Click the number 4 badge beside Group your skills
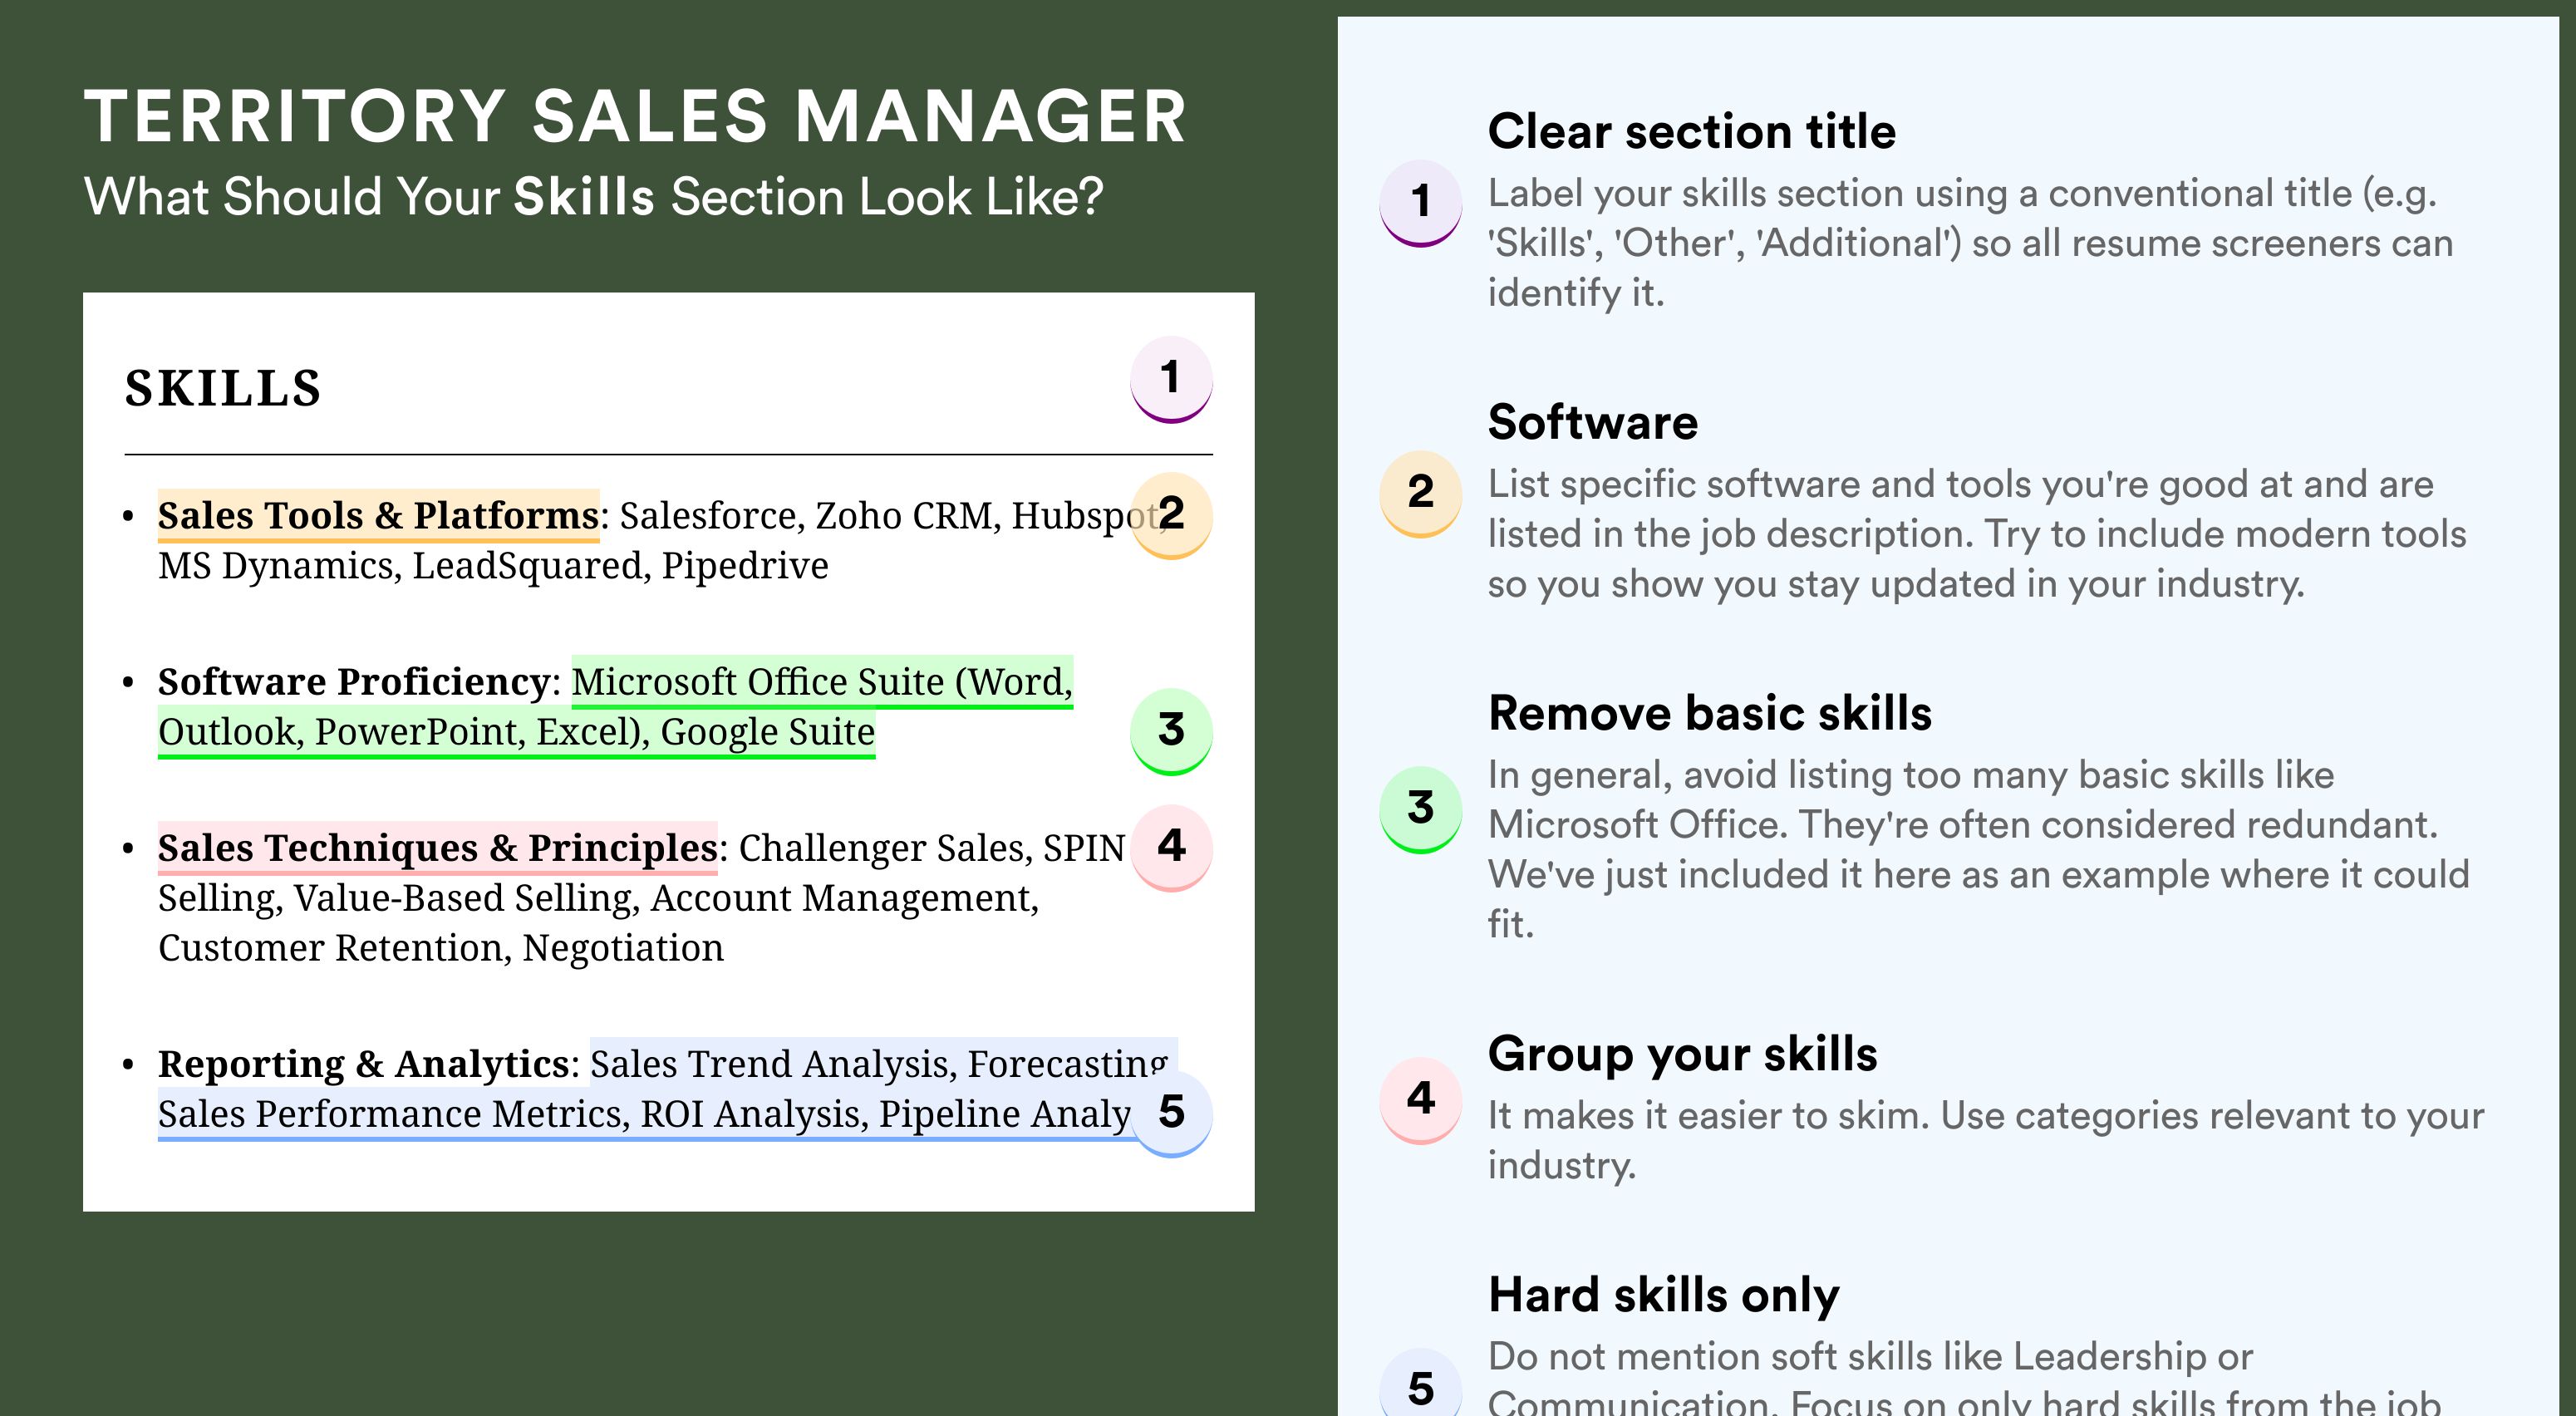Image resolution: width=2576 pixels, height=1416 pixels. coord(1421,1100)
